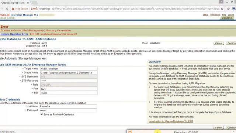The height and width of the screenshot is (133, 236).
Task: Edit the Oracle Home path field
Action: coord(69,73)
